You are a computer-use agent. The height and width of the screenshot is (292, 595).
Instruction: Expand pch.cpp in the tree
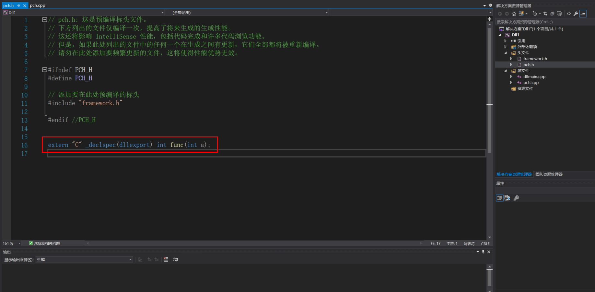(511, 83)
